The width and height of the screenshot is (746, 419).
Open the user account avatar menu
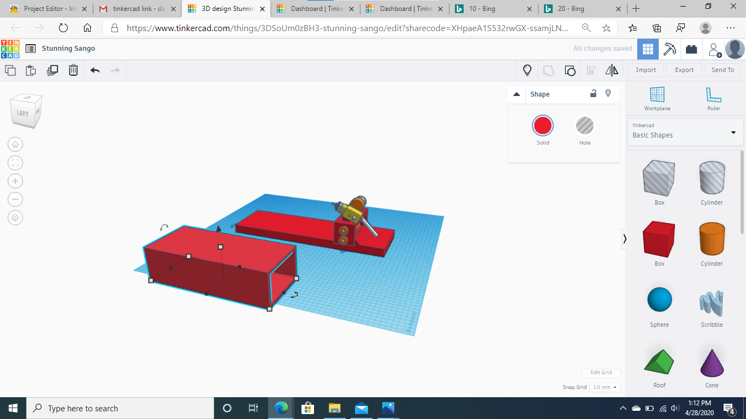coord(735,49)
